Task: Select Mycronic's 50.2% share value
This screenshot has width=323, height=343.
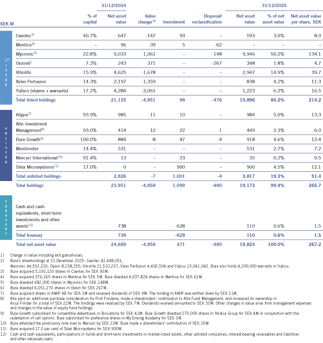Action: click(277, 54)
